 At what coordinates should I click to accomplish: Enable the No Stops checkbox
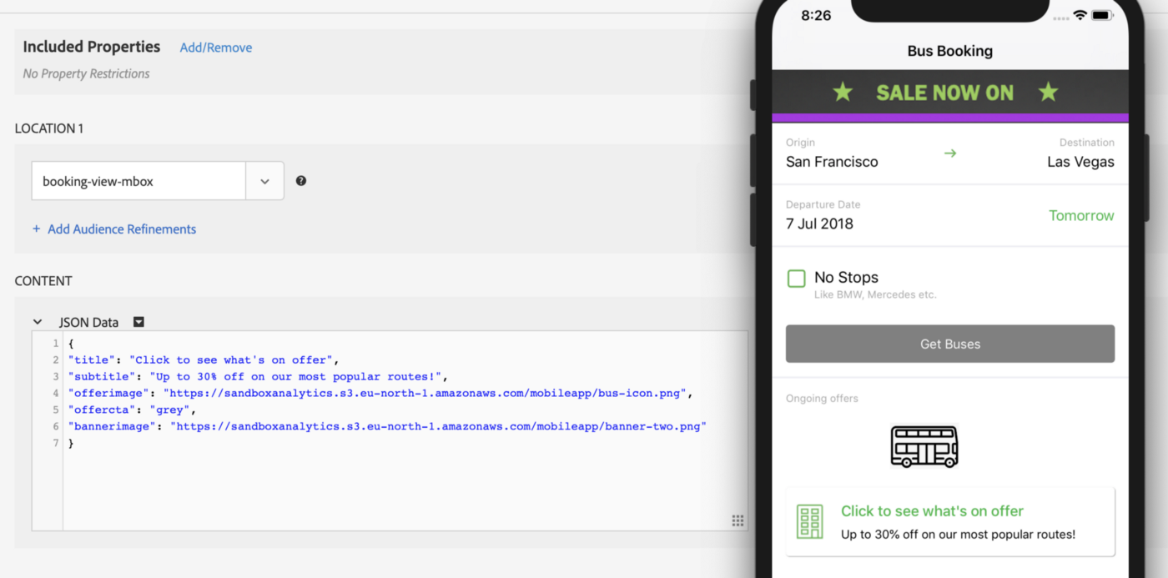797,278
